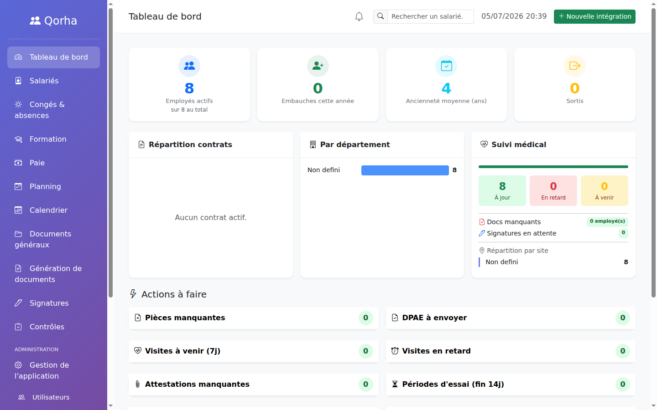
Task: Click the Rechercher un salarié field
Action: (x=431, y=16)
